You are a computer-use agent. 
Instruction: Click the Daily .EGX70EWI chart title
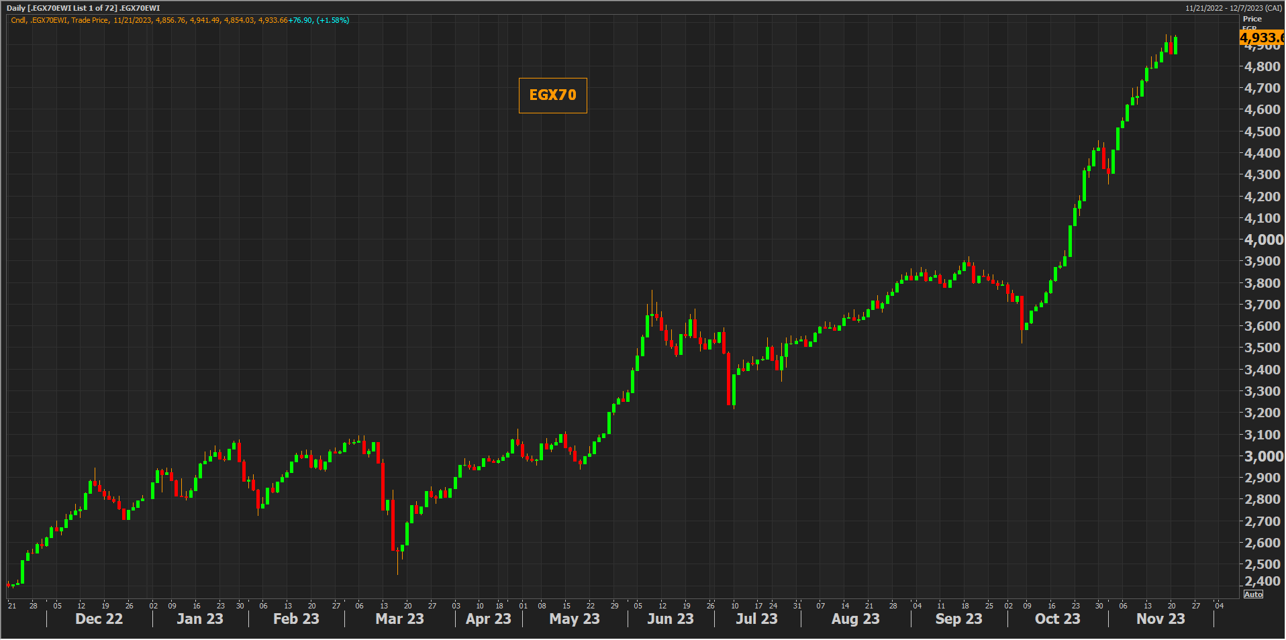tap(83, 8)
